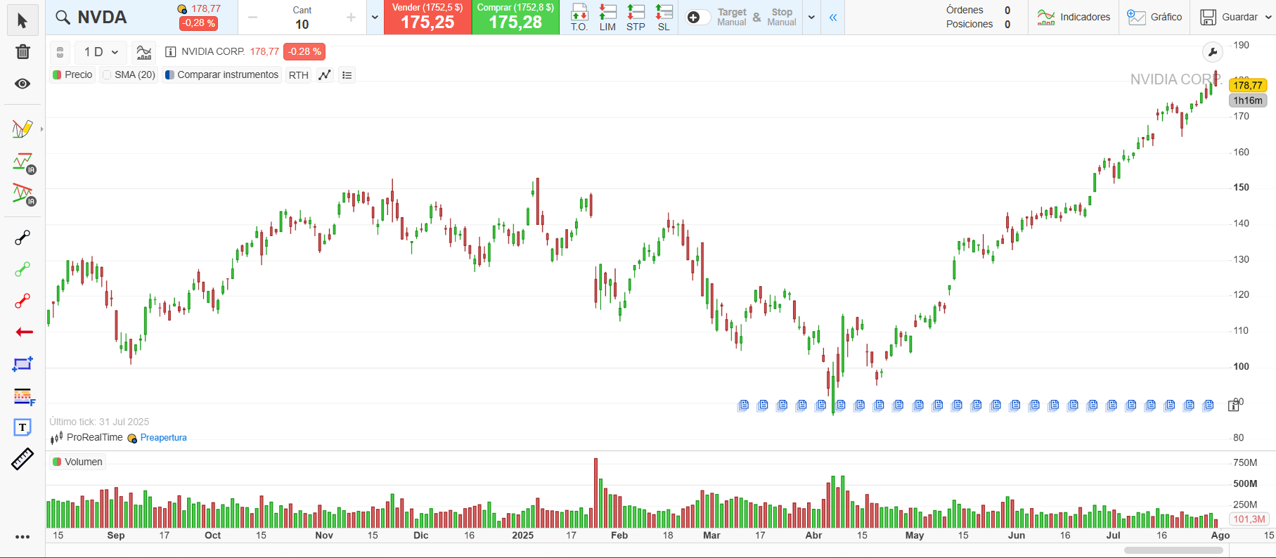Open chart settings via wrench icon
This screenshot has width=1276, height=558.
pos(1213,52)
